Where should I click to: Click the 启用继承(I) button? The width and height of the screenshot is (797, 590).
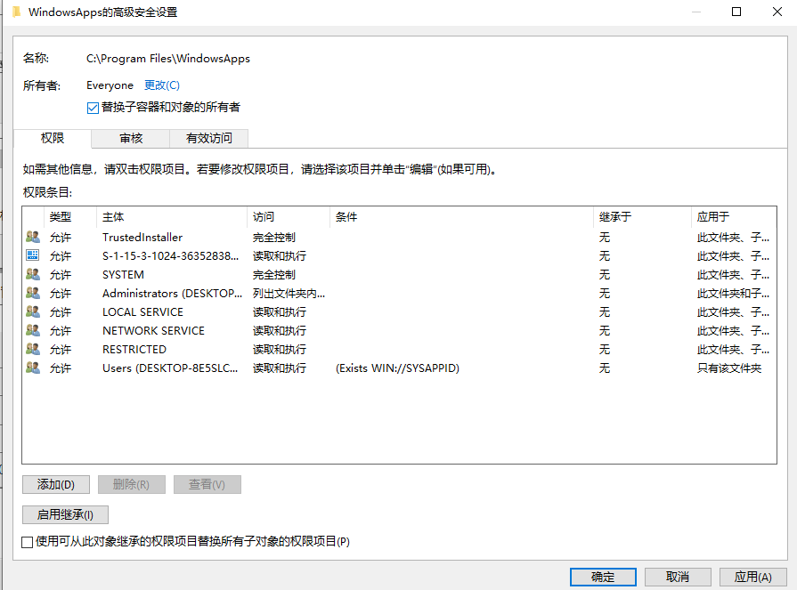click(x=64, y=514)
